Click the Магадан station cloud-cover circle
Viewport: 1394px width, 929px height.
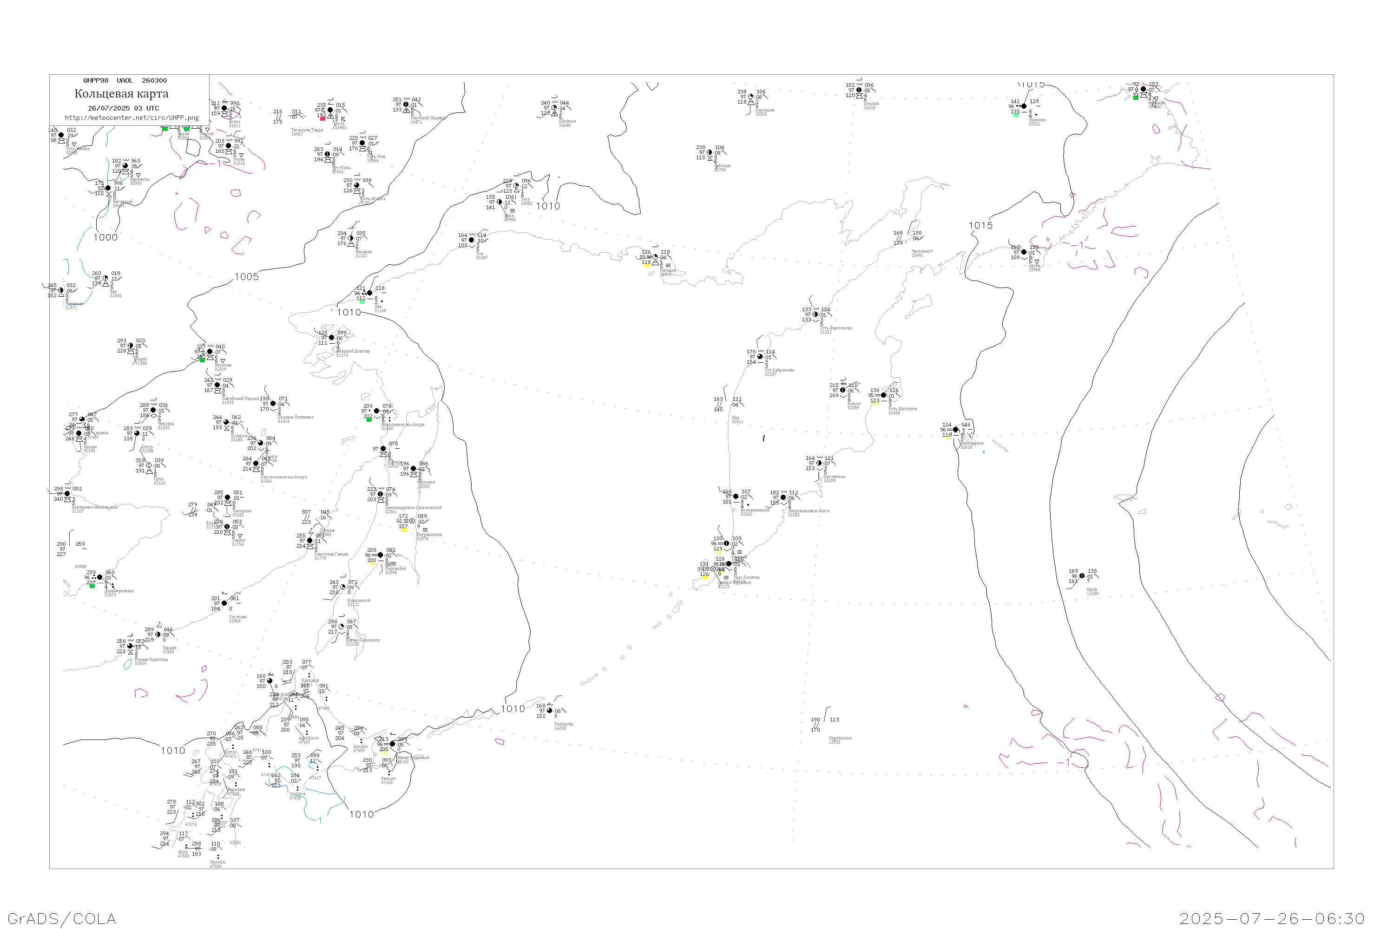655,257
